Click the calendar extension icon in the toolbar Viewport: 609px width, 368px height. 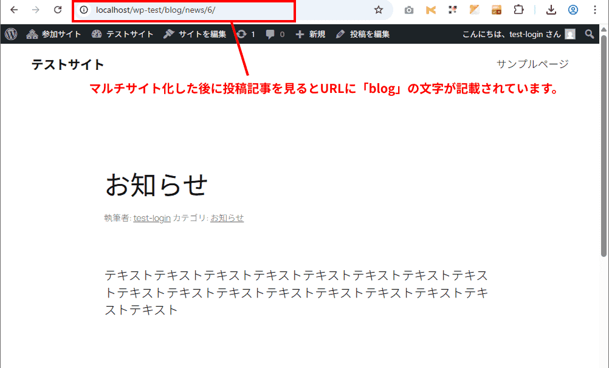496,10
